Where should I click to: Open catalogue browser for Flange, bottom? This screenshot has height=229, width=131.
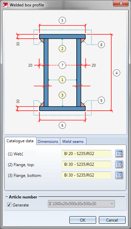click(x=119, y=175)
